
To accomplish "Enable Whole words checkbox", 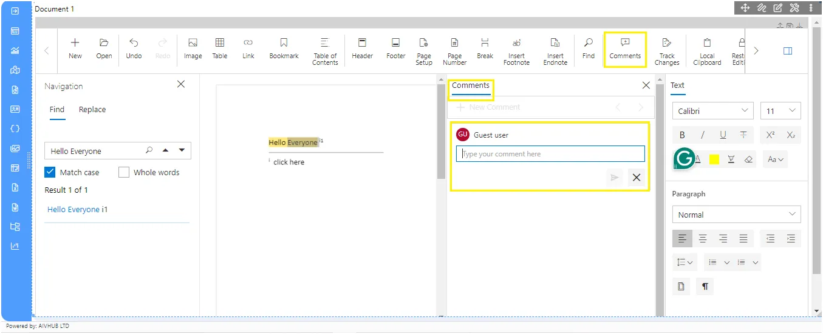I will click(x=124, y=172).
